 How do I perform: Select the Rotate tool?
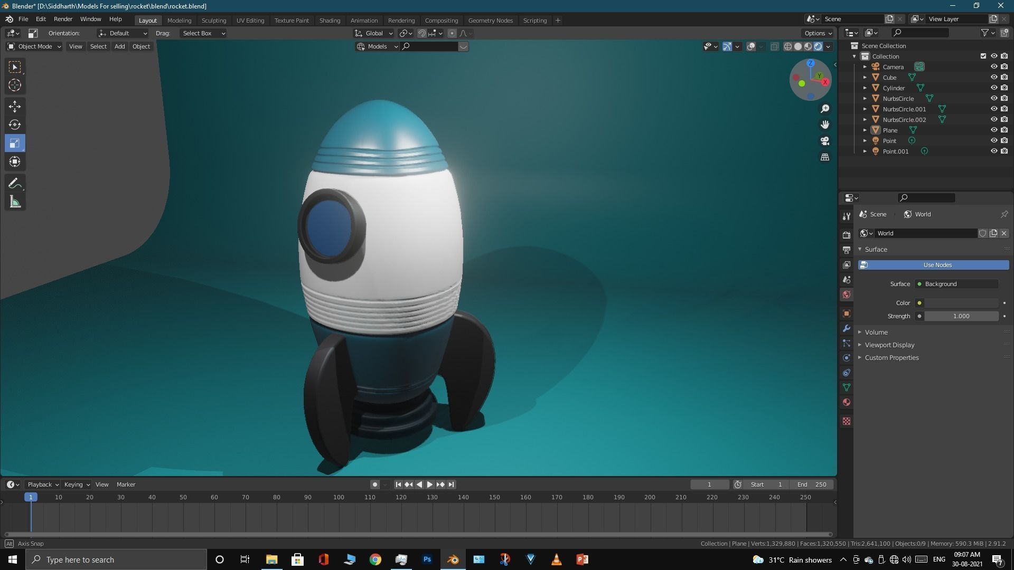click(x=15, y=125)
